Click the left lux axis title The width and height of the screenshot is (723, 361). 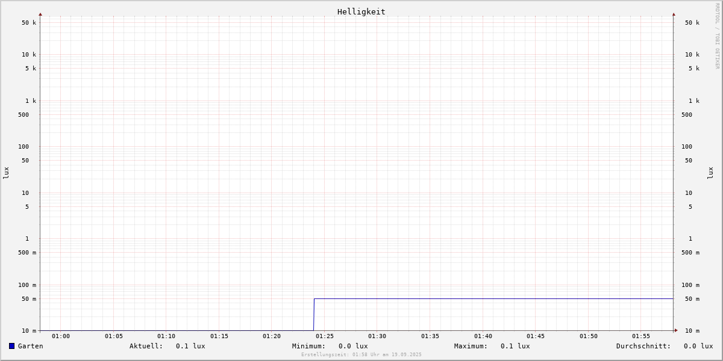6,173
